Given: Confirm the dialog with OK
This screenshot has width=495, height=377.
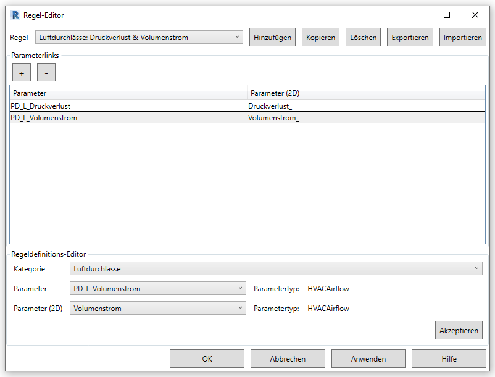Looking at the screenshot, I should click(207, 358).
